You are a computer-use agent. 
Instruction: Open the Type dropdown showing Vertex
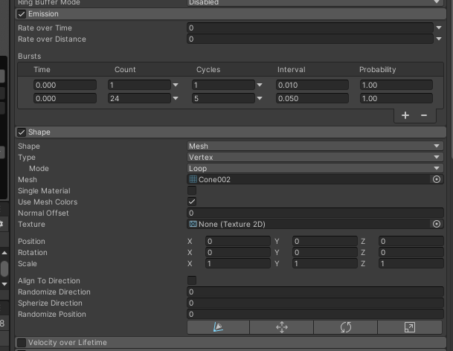point(315,158)
